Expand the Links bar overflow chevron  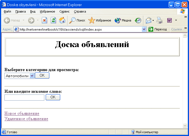pyautogui.click(x=185, y=28)
